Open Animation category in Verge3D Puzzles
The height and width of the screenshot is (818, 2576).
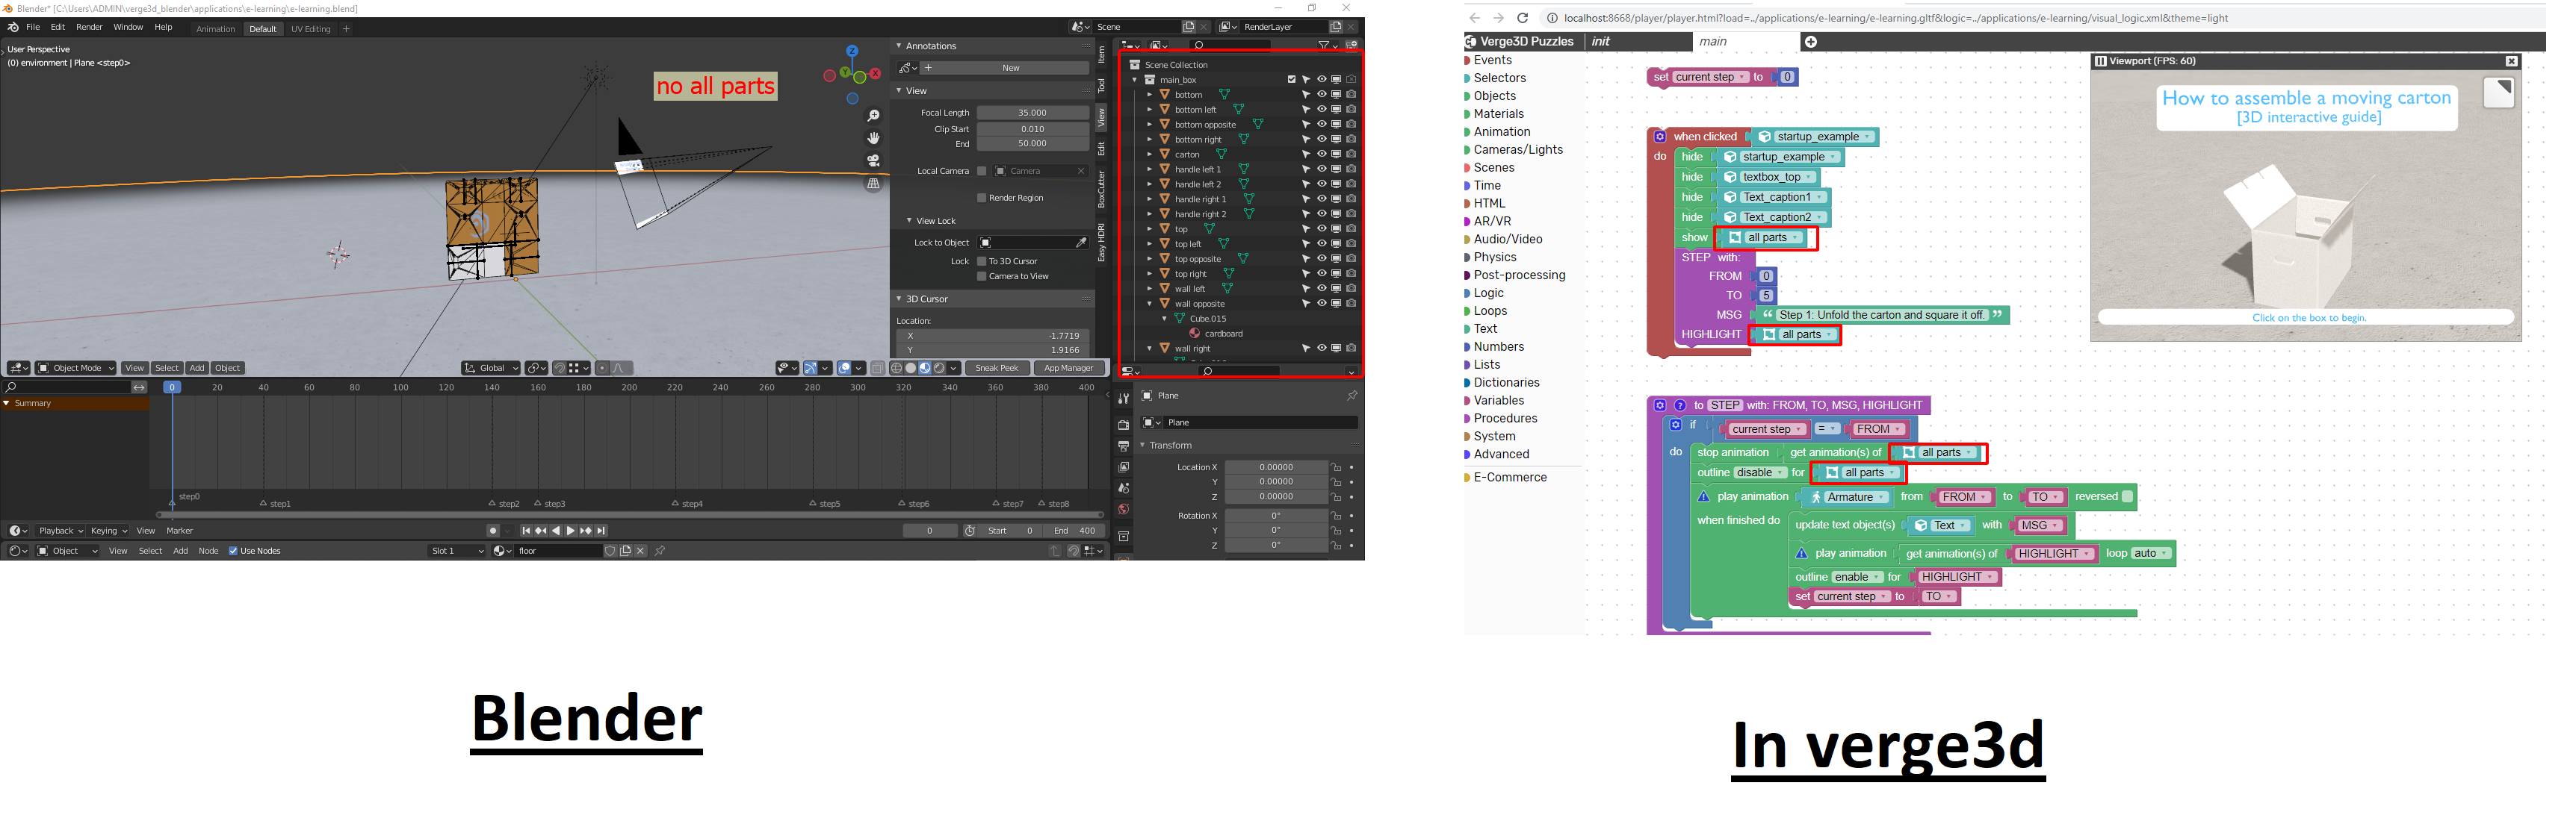(1501, 132)
